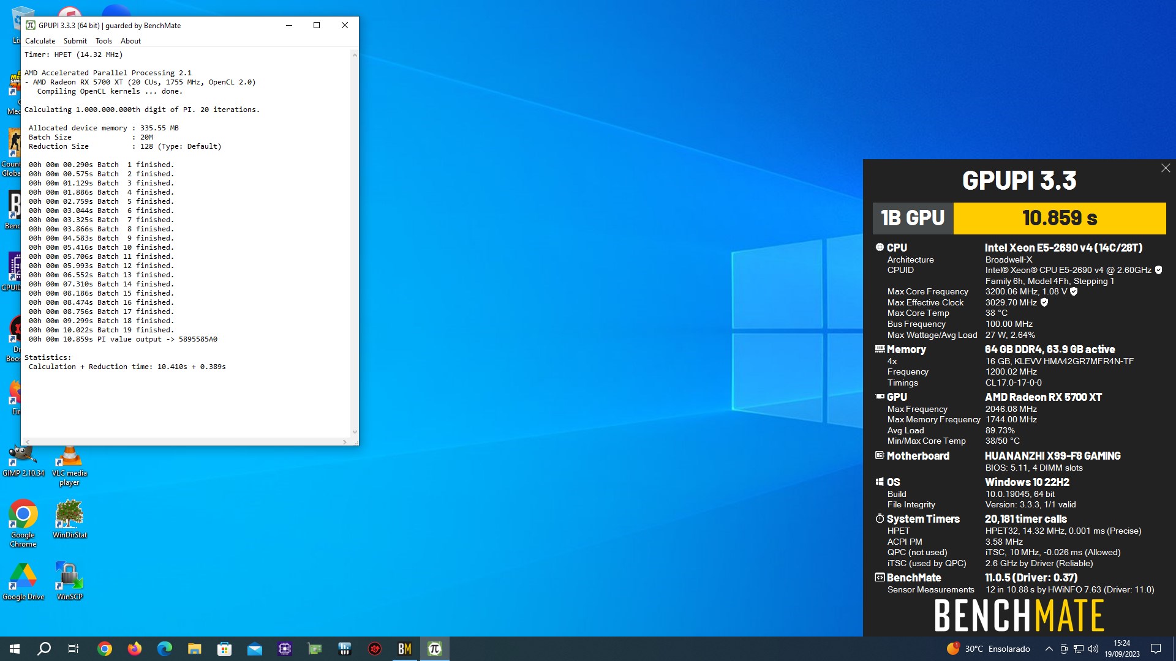
Task: Open the notification center
Action: pos(1156,649)
